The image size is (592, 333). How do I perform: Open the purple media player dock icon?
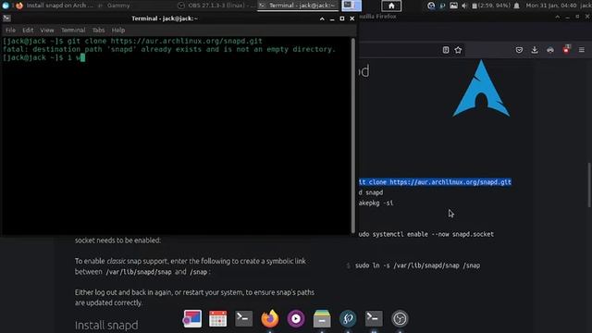point(296,318)
